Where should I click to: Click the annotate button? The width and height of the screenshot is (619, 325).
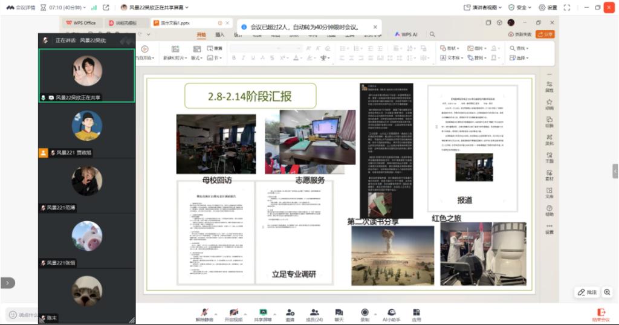[587, 292]
